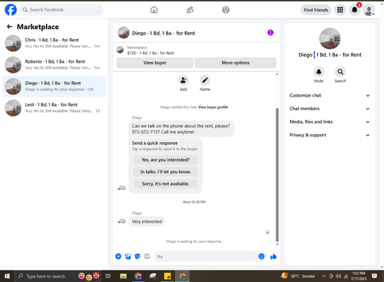Click Diego's large profile picture in details panel

(x=329, y=38)
